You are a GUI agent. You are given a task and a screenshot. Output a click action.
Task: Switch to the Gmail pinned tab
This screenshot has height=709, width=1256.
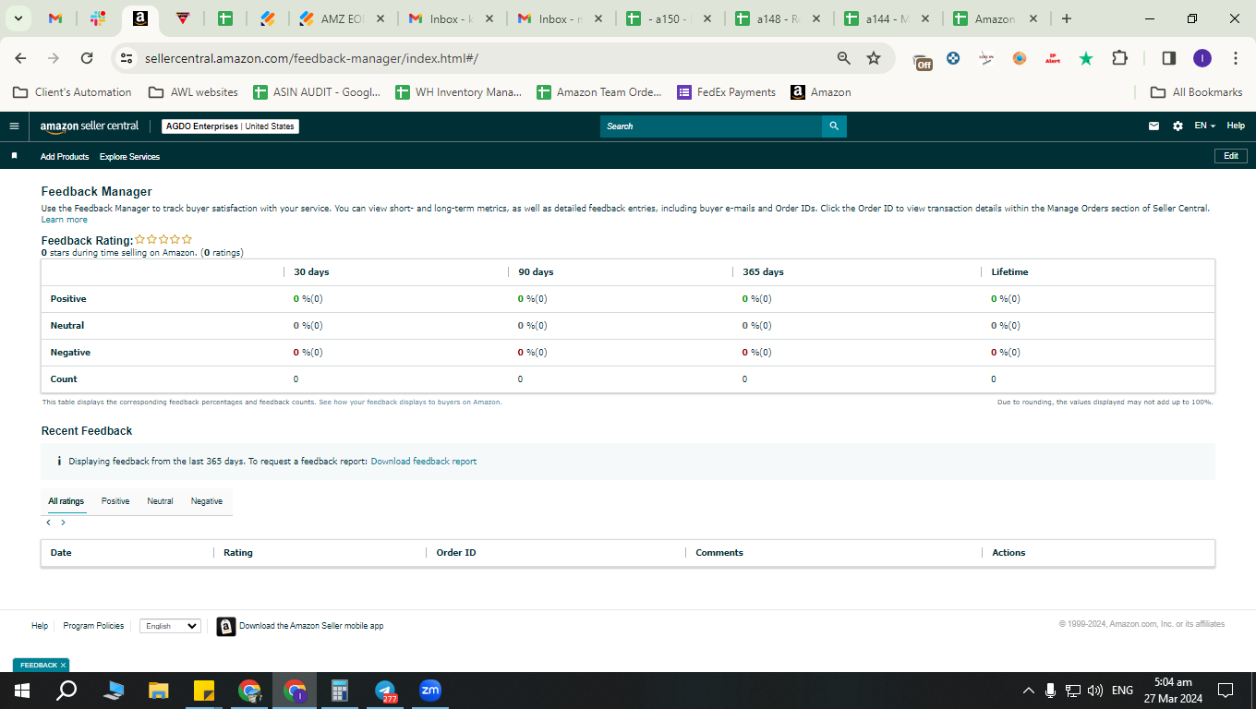(54, 18)
